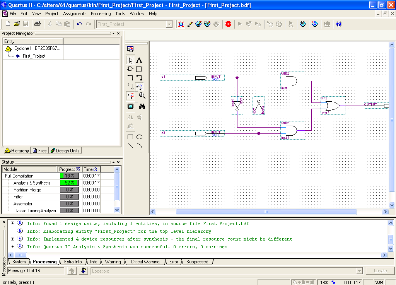The width and height of the screenshot is (396, 285).
Task: Click the red Stop Processing button
Action: pos(228,24)
